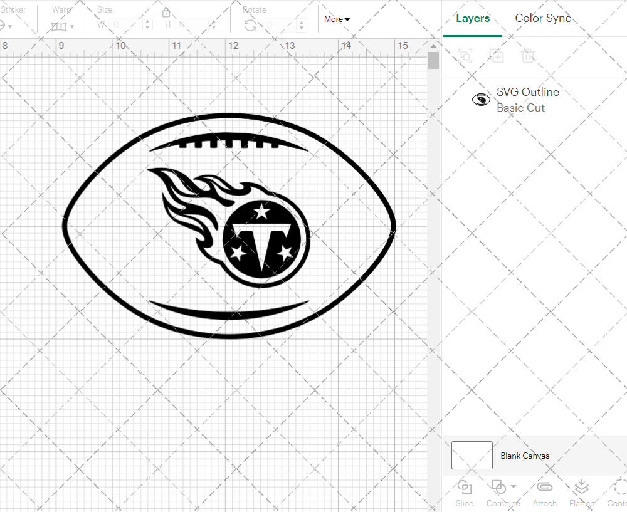Image resolution: width=627 pixels, height=512 pixels.
Task: Select the Layers tab
Action: pyautogui.click(x=473, y=18)
